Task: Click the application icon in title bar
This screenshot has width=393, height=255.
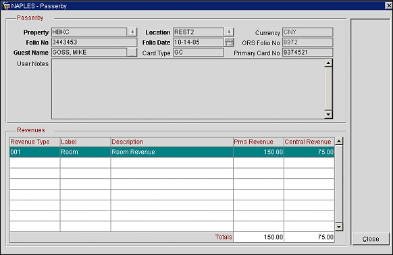Action: [6, 6]
